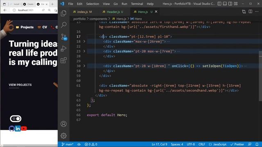Open the Accounts menu icon

[x=63, y=124]
